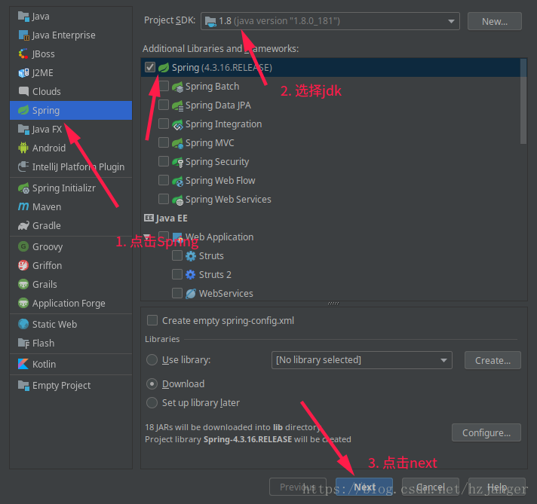Click the Spring MVC row label
Image resolution: width=537 pixels, height=504 pixels.
click(210, 142)
